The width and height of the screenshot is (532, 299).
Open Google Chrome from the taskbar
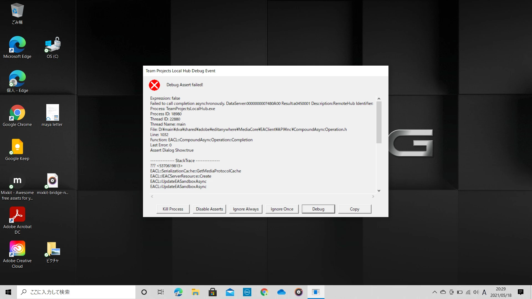[x=264, y=292]
